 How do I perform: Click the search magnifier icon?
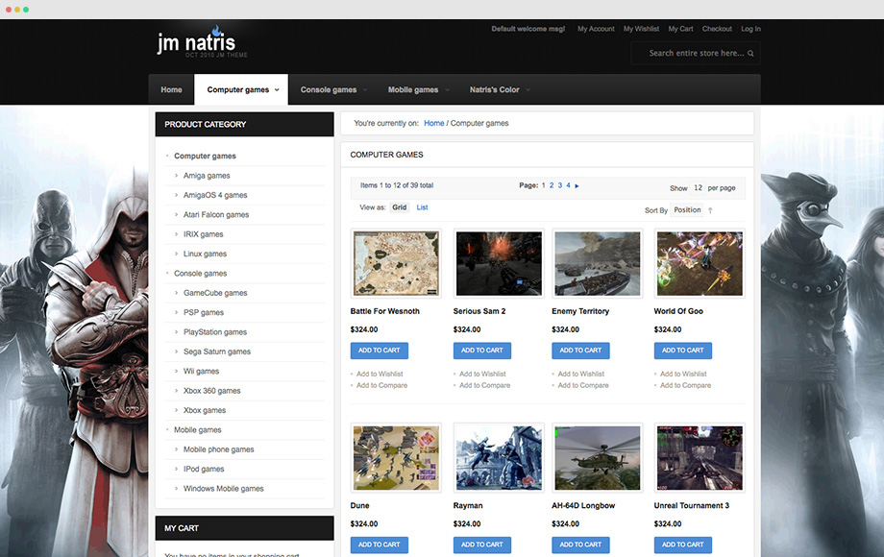(x=750, y=54)
